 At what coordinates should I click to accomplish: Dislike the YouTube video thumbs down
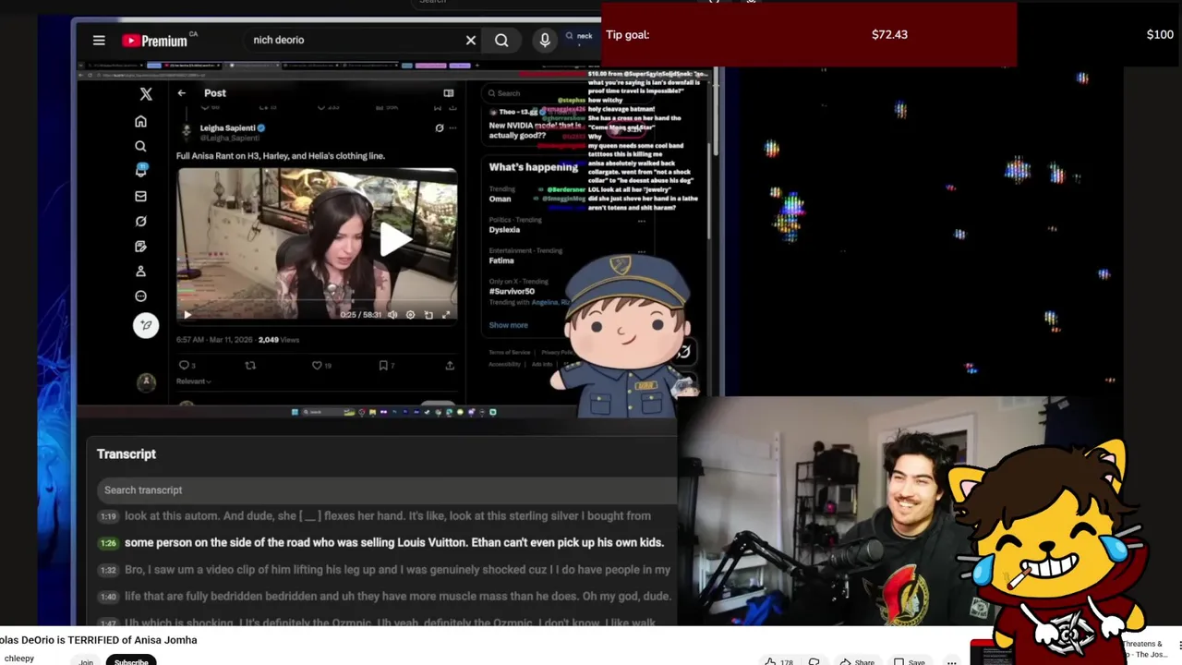pos(814,661)
